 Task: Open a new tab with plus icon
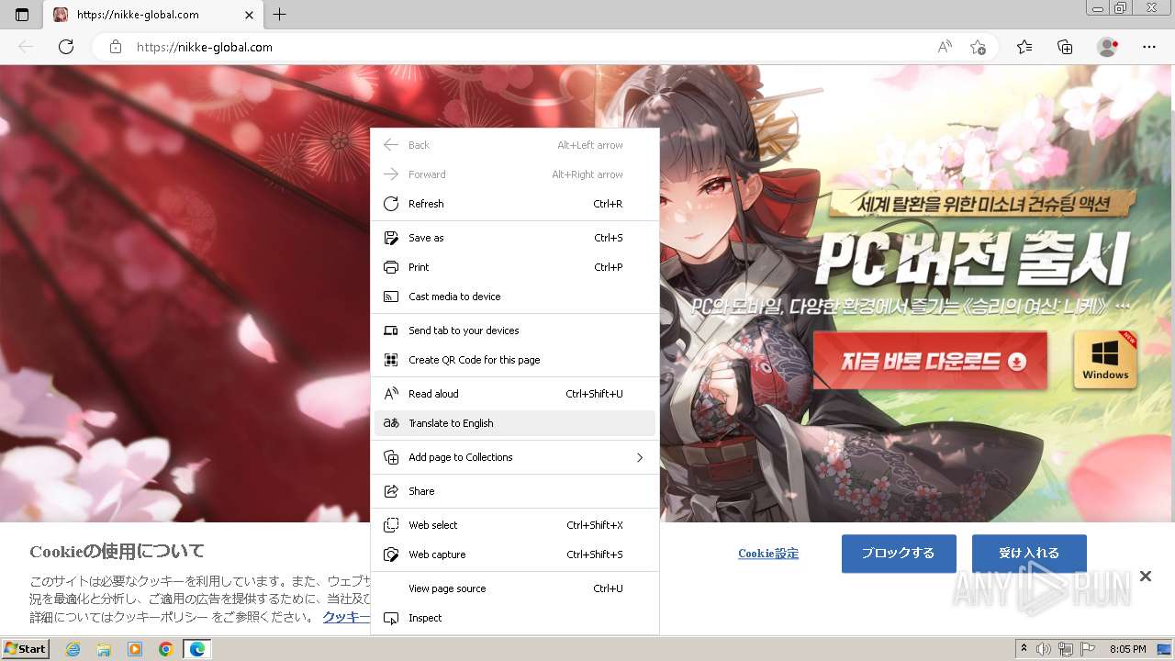(x=280, y=15)
